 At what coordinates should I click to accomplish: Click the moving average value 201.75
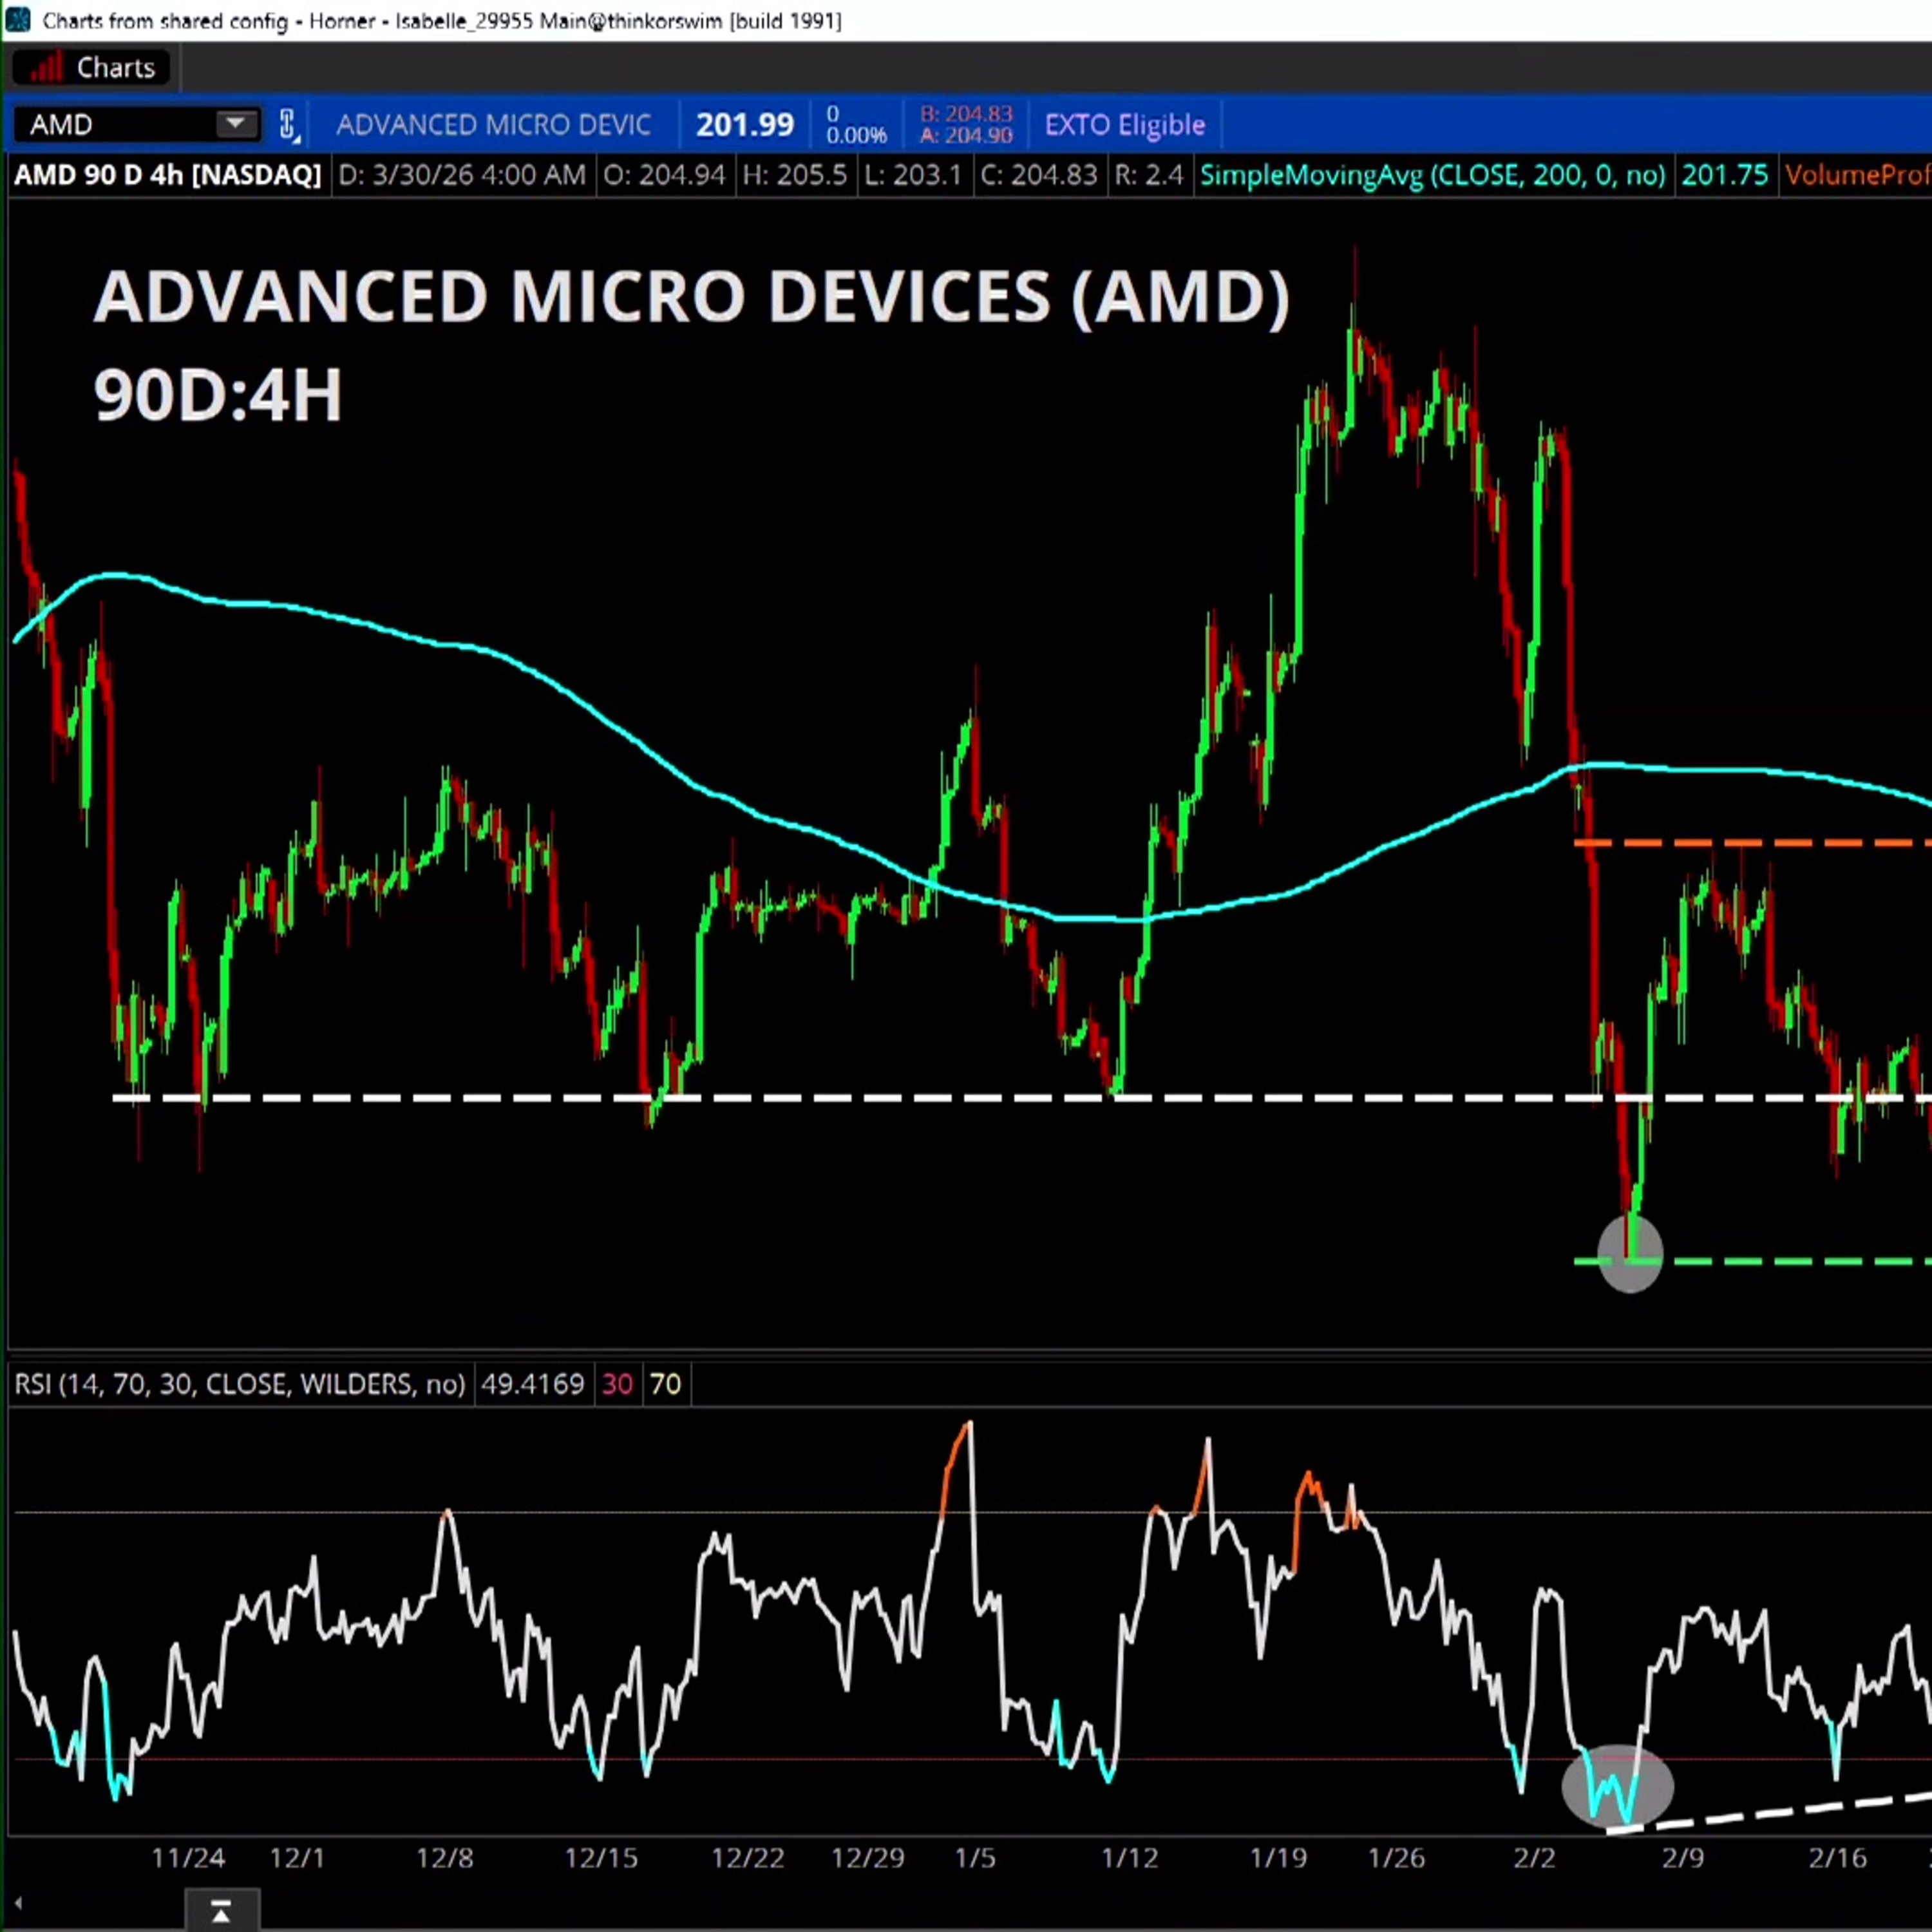(1725, 175)
